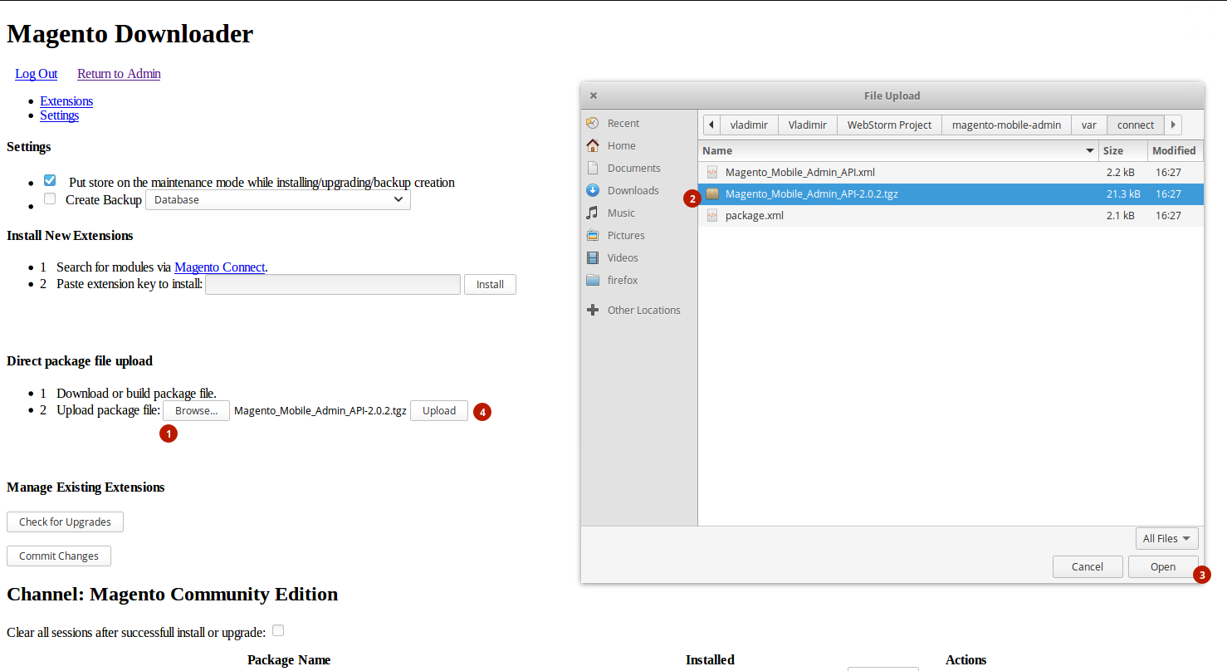
Task: Sort files by Modified column
Action: click(1176, 150)
